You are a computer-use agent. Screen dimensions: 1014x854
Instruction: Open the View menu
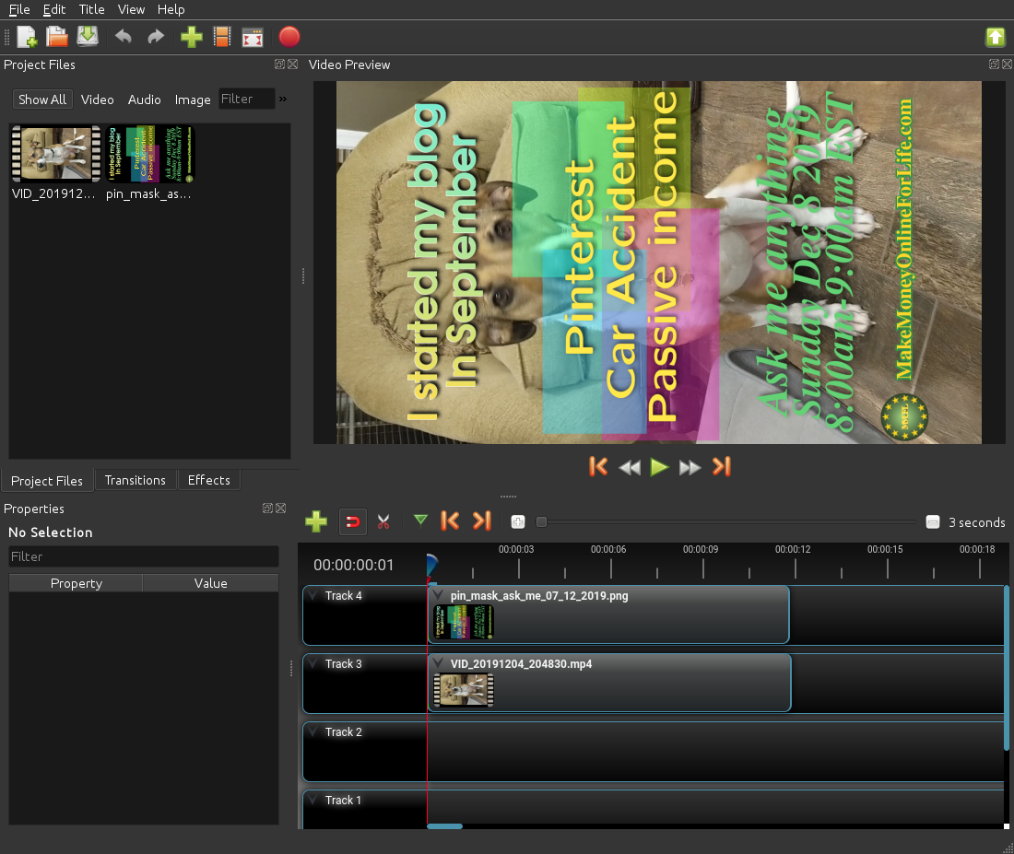coord(131,9)
